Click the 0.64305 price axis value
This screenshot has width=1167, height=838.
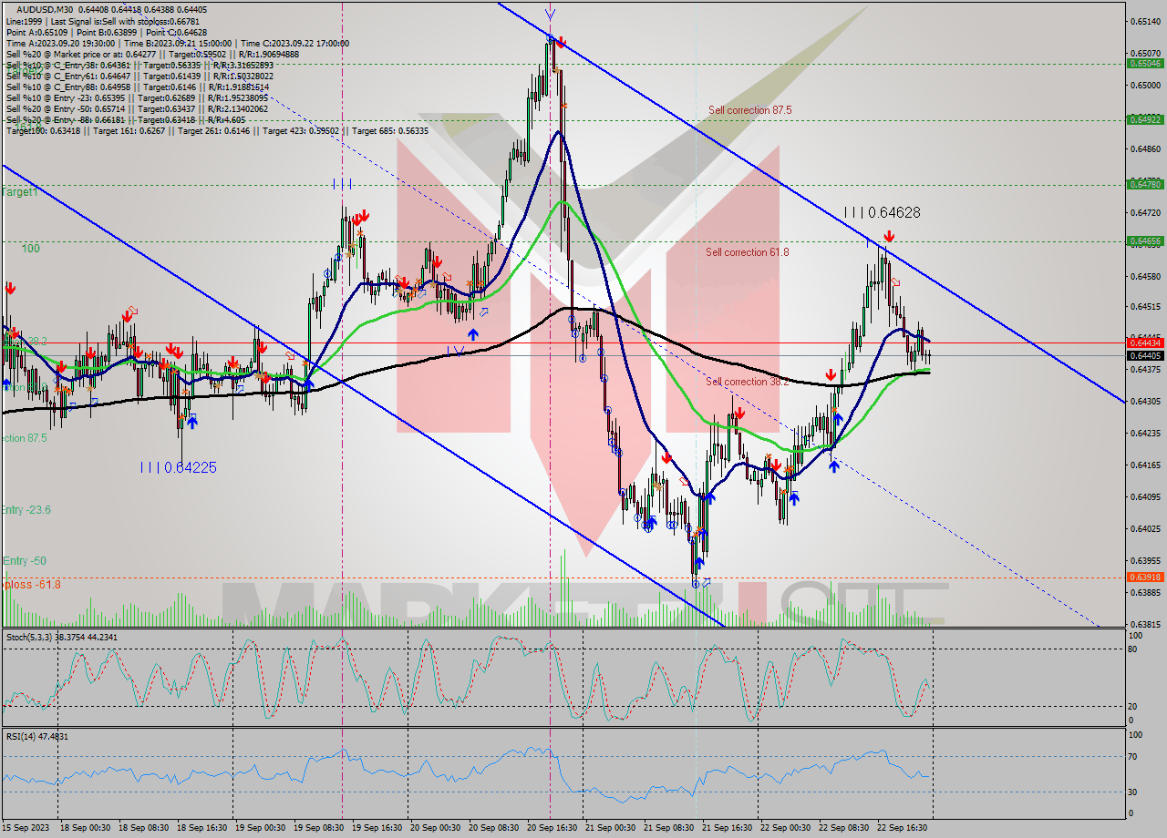[x=1145, y=402]
